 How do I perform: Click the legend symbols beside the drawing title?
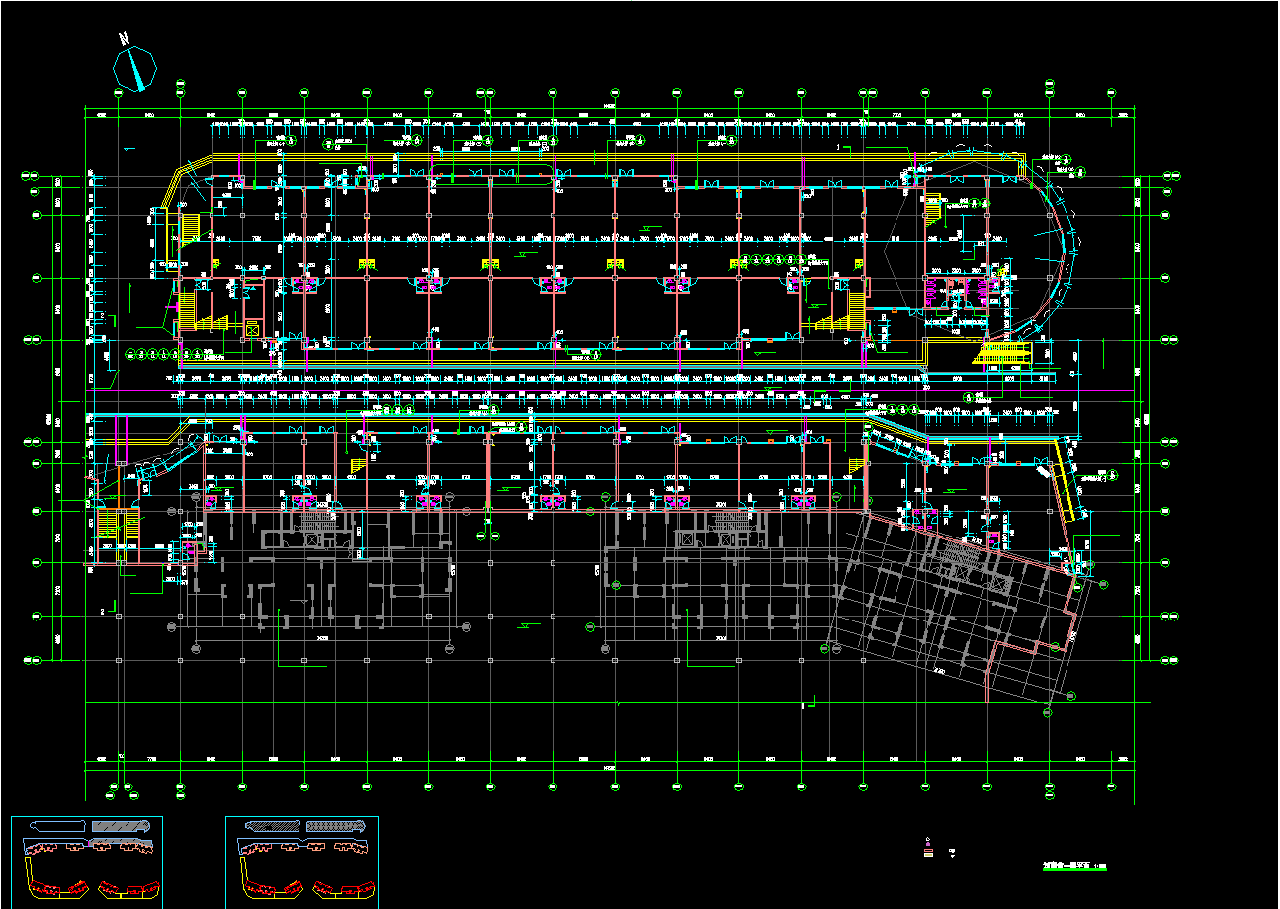pos(928,847)
